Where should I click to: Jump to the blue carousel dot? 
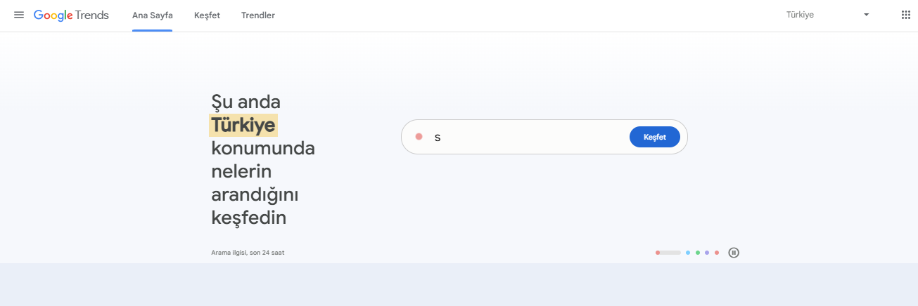point(687,253)
